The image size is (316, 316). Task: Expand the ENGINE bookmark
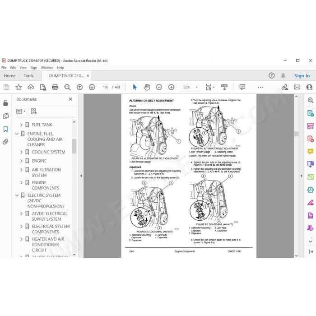pyautogui.click(x=21, y=161)
